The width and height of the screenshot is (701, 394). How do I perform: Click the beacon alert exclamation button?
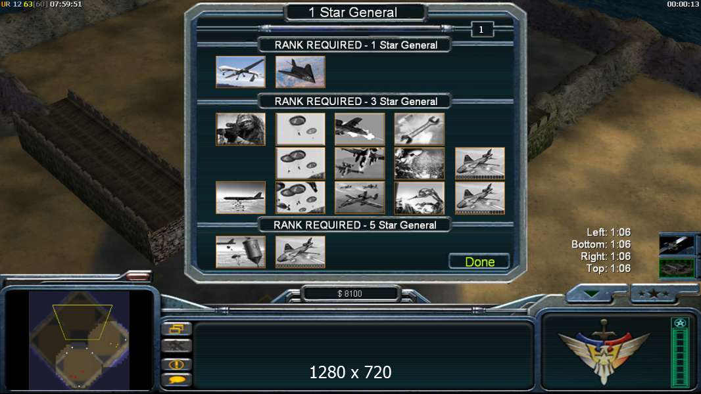point(177,364)
